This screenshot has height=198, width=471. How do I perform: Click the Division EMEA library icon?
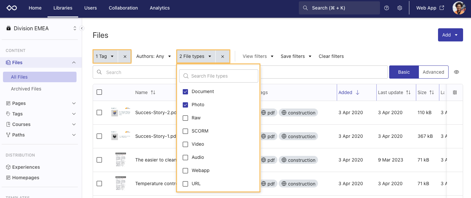tap(9, 28)
